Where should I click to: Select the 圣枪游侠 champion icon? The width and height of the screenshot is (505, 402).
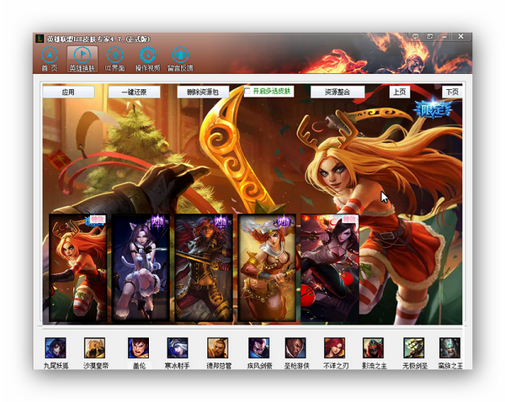coord(295,348)
